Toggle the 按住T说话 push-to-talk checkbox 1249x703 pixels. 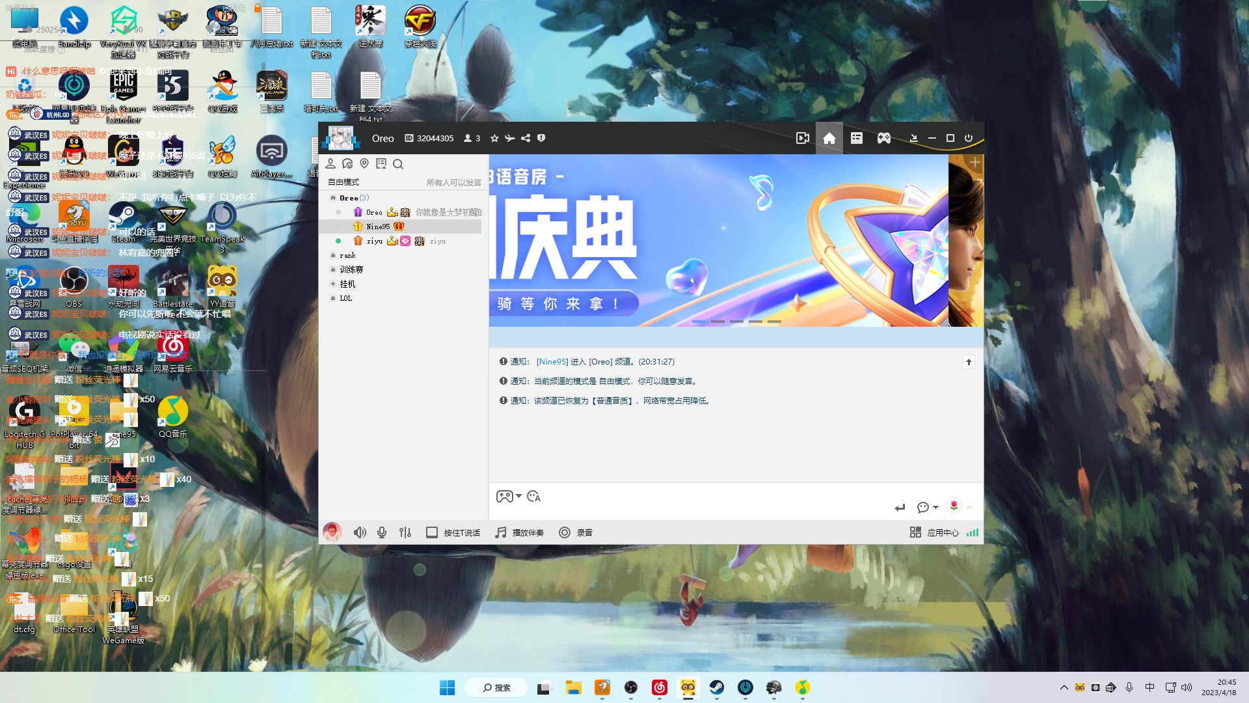coord(431,532)
